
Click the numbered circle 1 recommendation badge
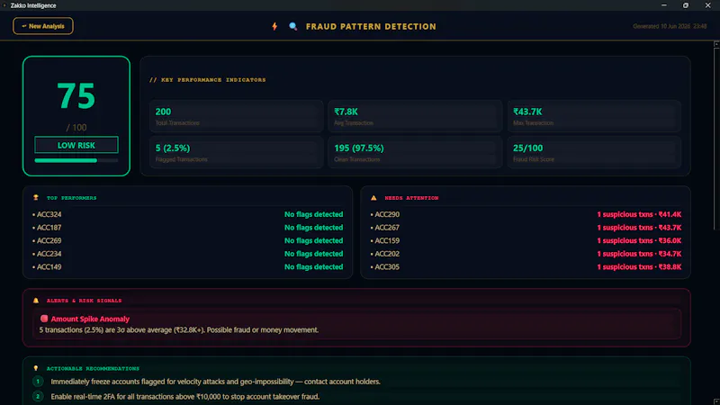pos(38,381)
